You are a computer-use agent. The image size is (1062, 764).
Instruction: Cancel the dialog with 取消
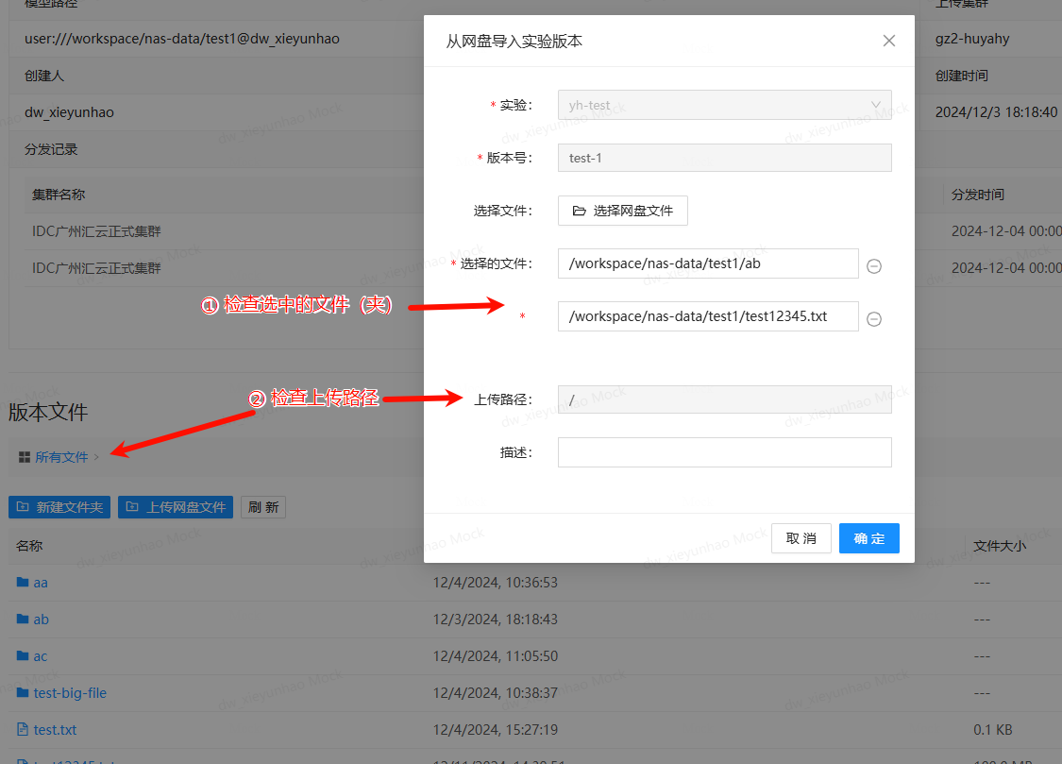(x=801, y=537)
